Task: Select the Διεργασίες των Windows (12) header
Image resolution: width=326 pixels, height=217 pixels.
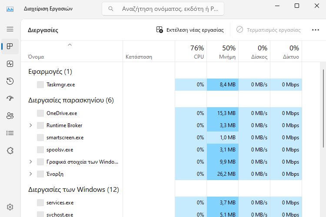Action: click(x=73, y=190)
